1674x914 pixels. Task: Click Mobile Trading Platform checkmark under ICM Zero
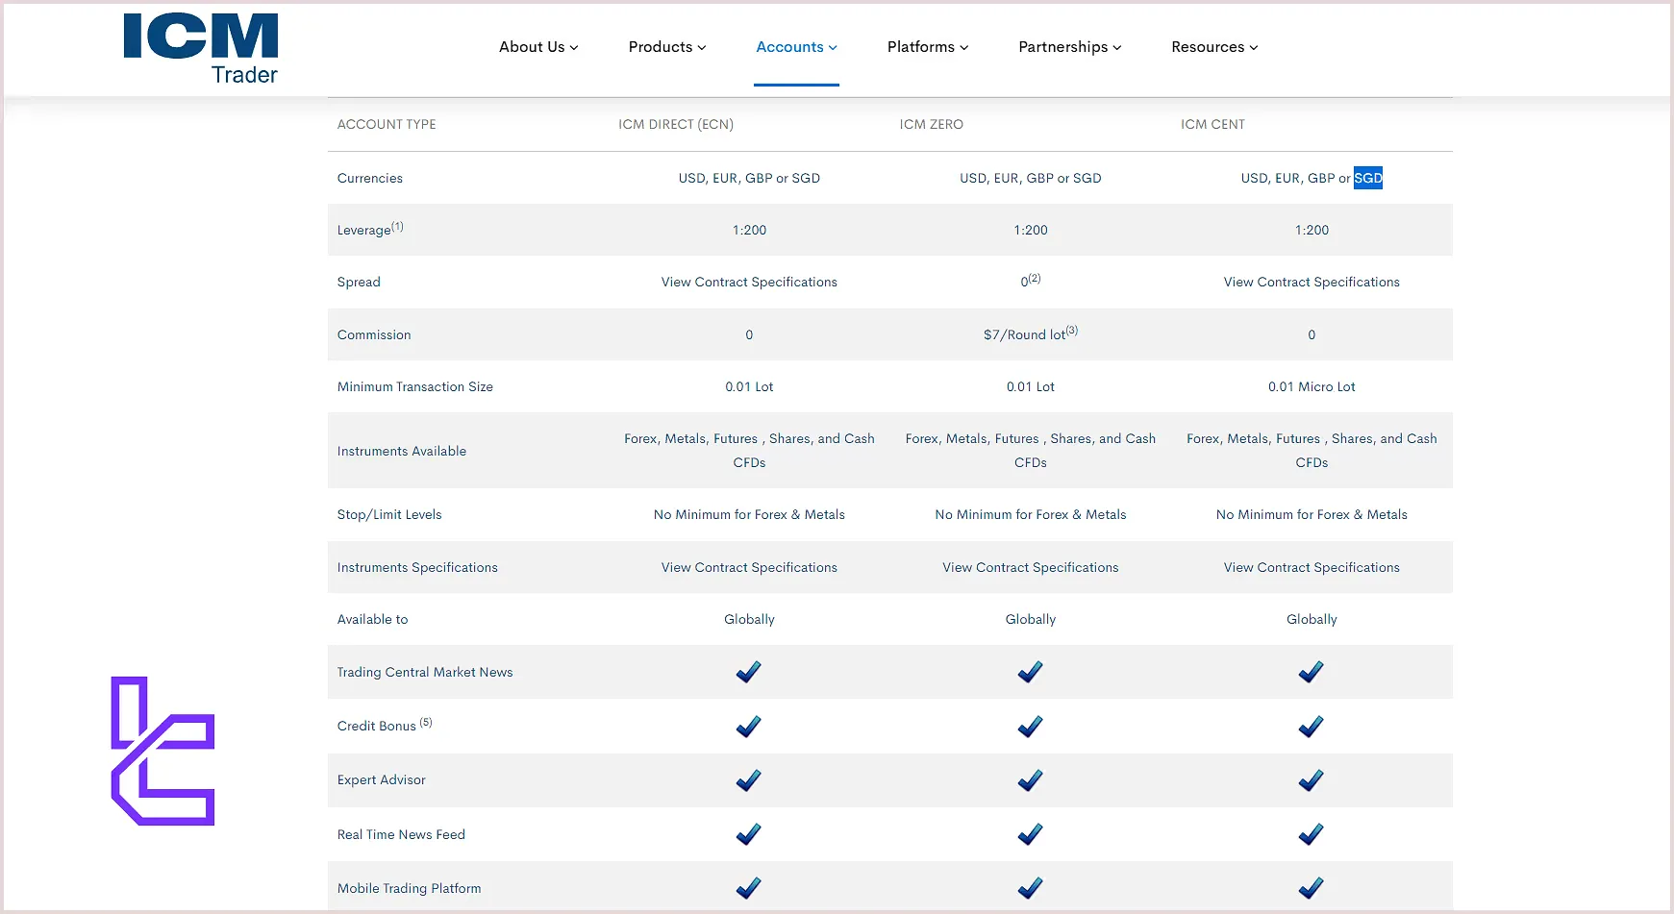click(x=1030, y=888)
